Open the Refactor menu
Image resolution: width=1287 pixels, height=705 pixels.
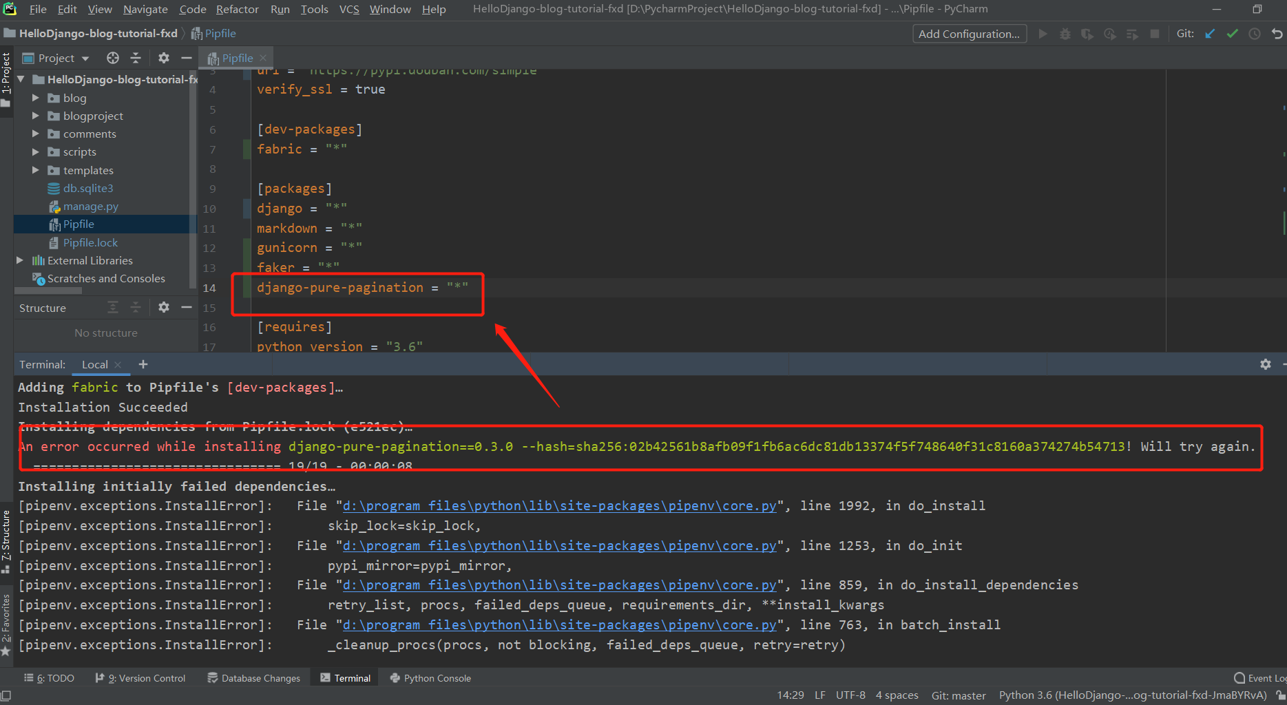pyautogui.click(x=237, y=9)
